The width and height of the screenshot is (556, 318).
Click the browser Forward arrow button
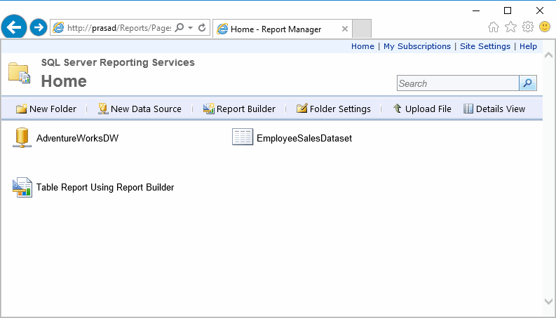point(39,27)
